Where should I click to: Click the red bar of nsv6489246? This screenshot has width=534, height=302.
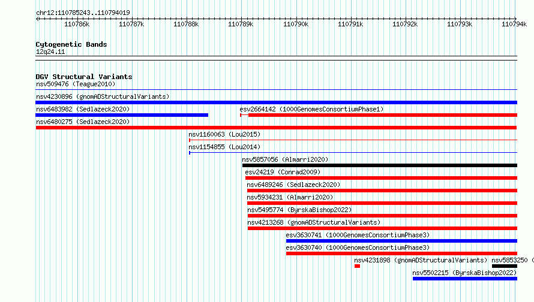[x=382, y=191]
